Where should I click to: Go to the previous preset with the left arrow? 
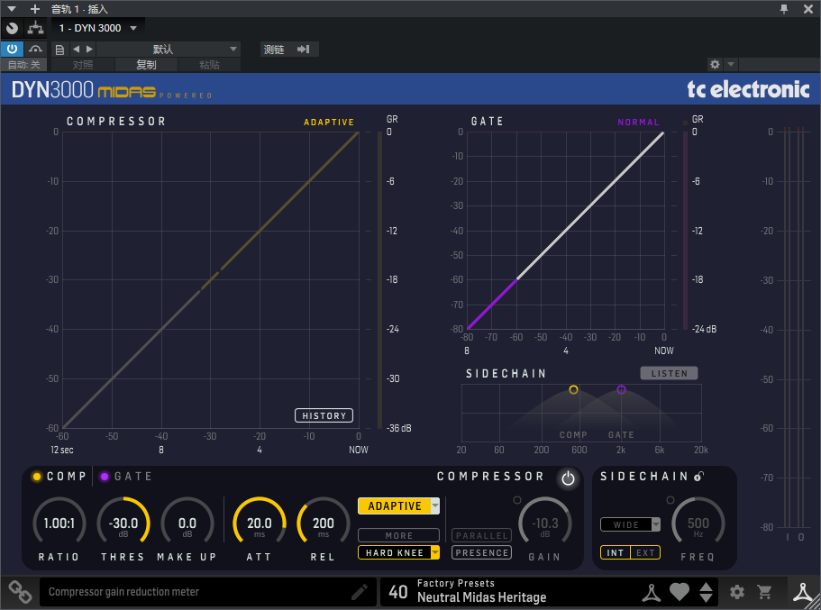click(x=76, y=50)
